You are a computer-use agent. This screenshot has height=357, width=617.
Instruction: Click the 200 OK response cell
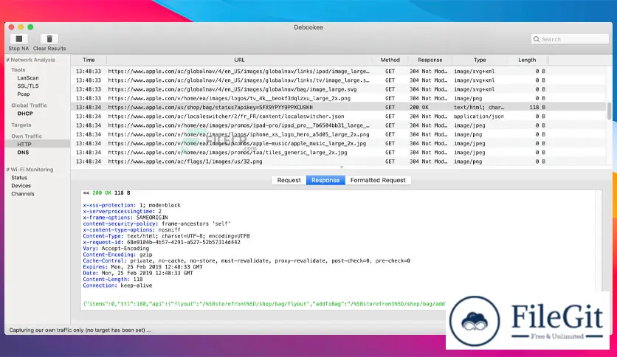coord(419,108)
